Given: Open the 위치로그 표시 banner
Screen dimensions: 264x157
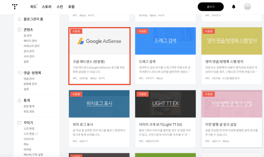Looking at the screenshot, I should coord(99,104).
